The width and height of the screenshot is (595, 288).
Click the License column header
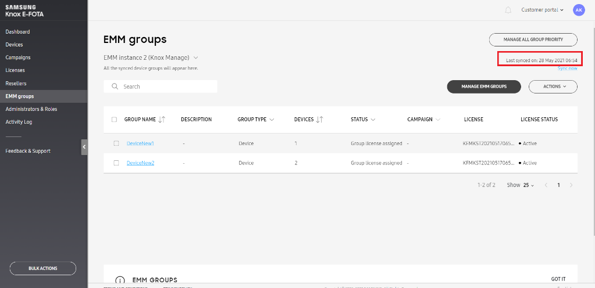pyautogui.click(x=473, y=120)
